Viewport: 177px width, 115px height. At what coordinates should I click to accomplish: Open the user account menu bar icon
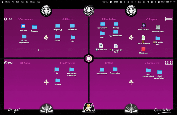point(152,2)
